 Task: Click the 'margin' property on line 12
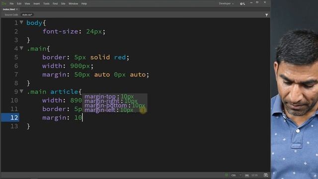click(x=54, y=118)
